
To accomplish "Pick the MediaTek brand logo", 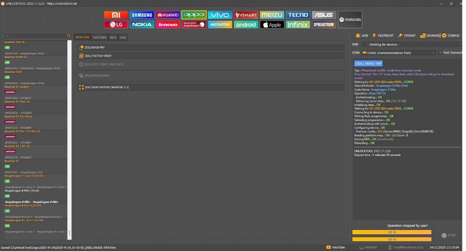I will pyautogui.click(x=220, y=25).
